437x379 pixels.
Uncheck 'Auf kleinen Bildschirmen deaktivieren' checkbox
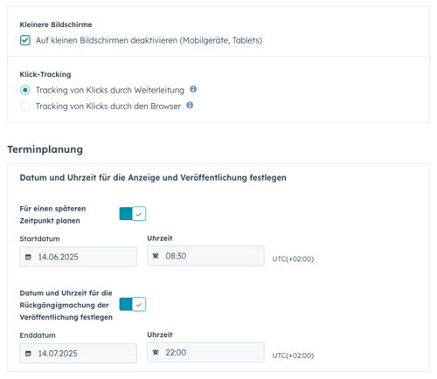(x=25, y=40)
